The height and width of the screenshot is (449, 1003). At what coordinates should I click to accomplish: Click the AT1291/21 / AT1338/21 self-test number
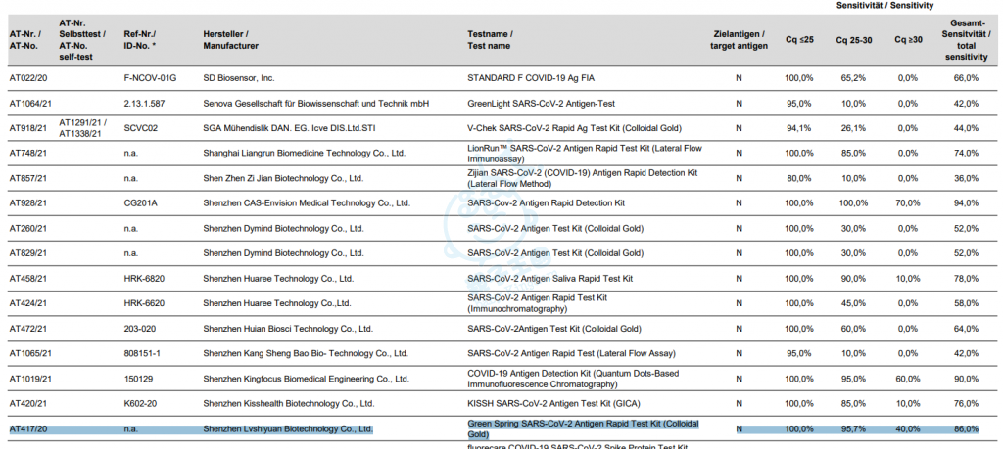click(82, 127)
